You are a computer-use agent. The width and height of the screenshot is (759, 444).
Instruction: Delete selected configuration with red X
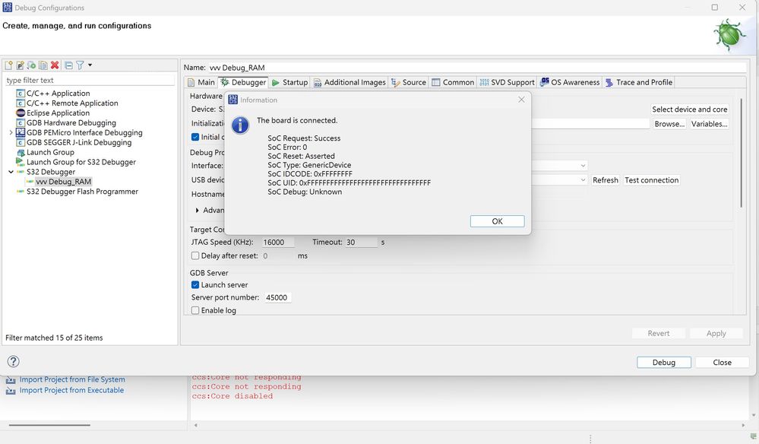(55, 65)
